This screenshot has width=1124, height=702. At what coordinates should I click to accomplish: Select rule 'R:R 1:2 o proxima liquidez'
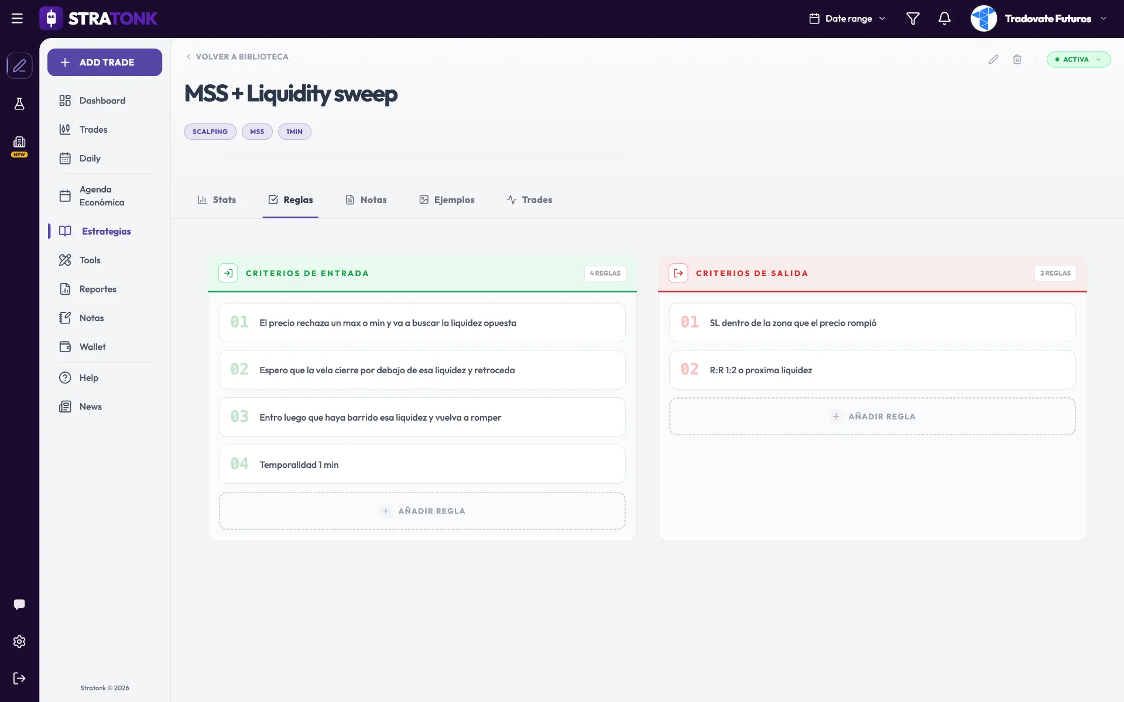[872, 370]
